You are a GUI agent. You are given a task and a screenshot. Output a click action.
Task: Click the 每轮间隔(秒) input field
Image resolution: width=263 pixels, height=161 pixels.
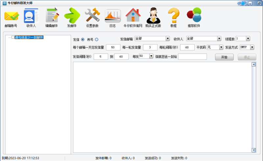point(187,47)
